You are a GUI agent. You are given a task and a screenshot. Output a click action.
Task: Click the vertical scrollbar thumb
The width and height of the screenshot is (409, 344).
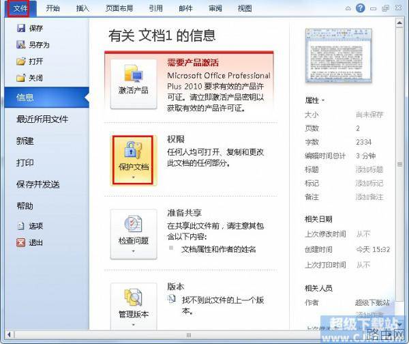[x=399, y=164]
